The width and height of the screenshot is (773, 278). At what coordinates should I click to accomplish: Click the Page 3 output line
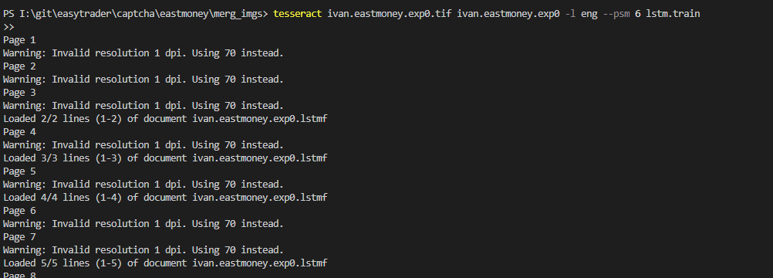(x=19, y=93)
